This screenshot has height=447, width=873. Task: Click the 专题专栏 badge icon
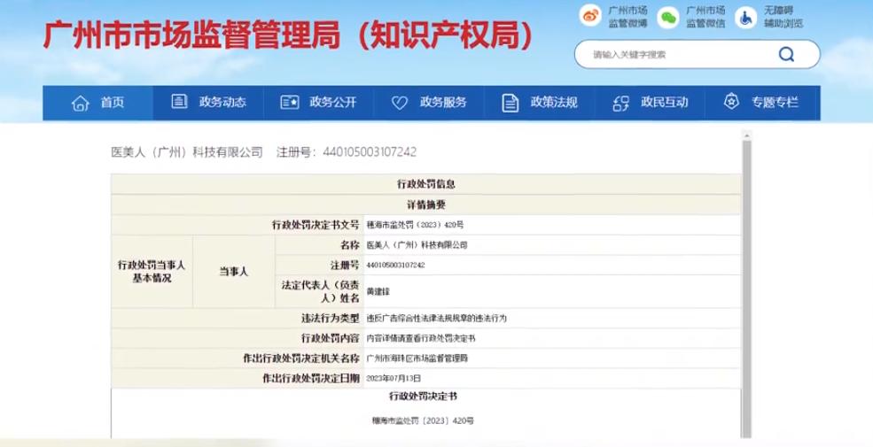coord(731,101)
